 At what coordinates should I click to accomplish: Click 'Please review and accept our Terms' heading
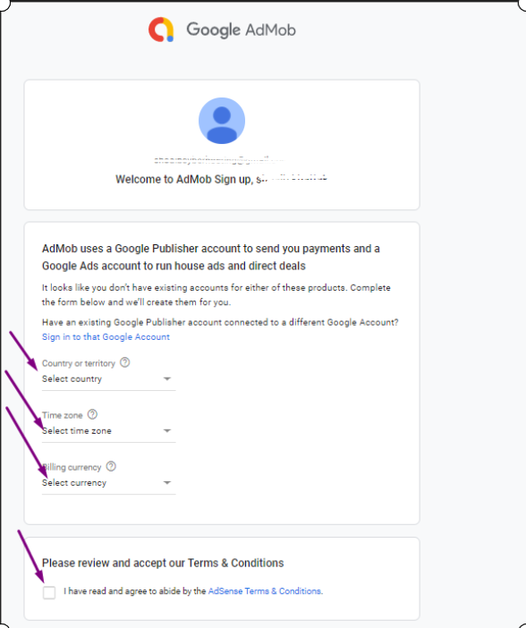click(163, 563)
